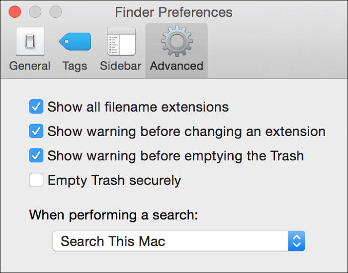
Task: Click the zoom window button
Action: [56, 11]
